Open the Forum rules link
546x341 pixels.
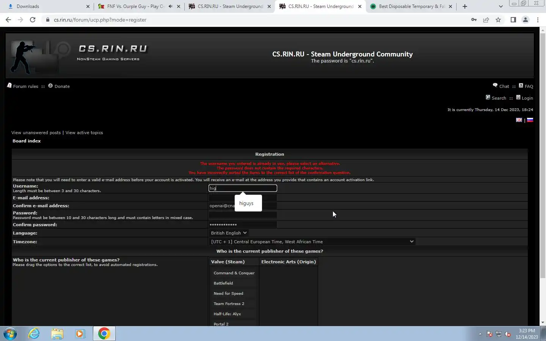[x=25, y=86]
